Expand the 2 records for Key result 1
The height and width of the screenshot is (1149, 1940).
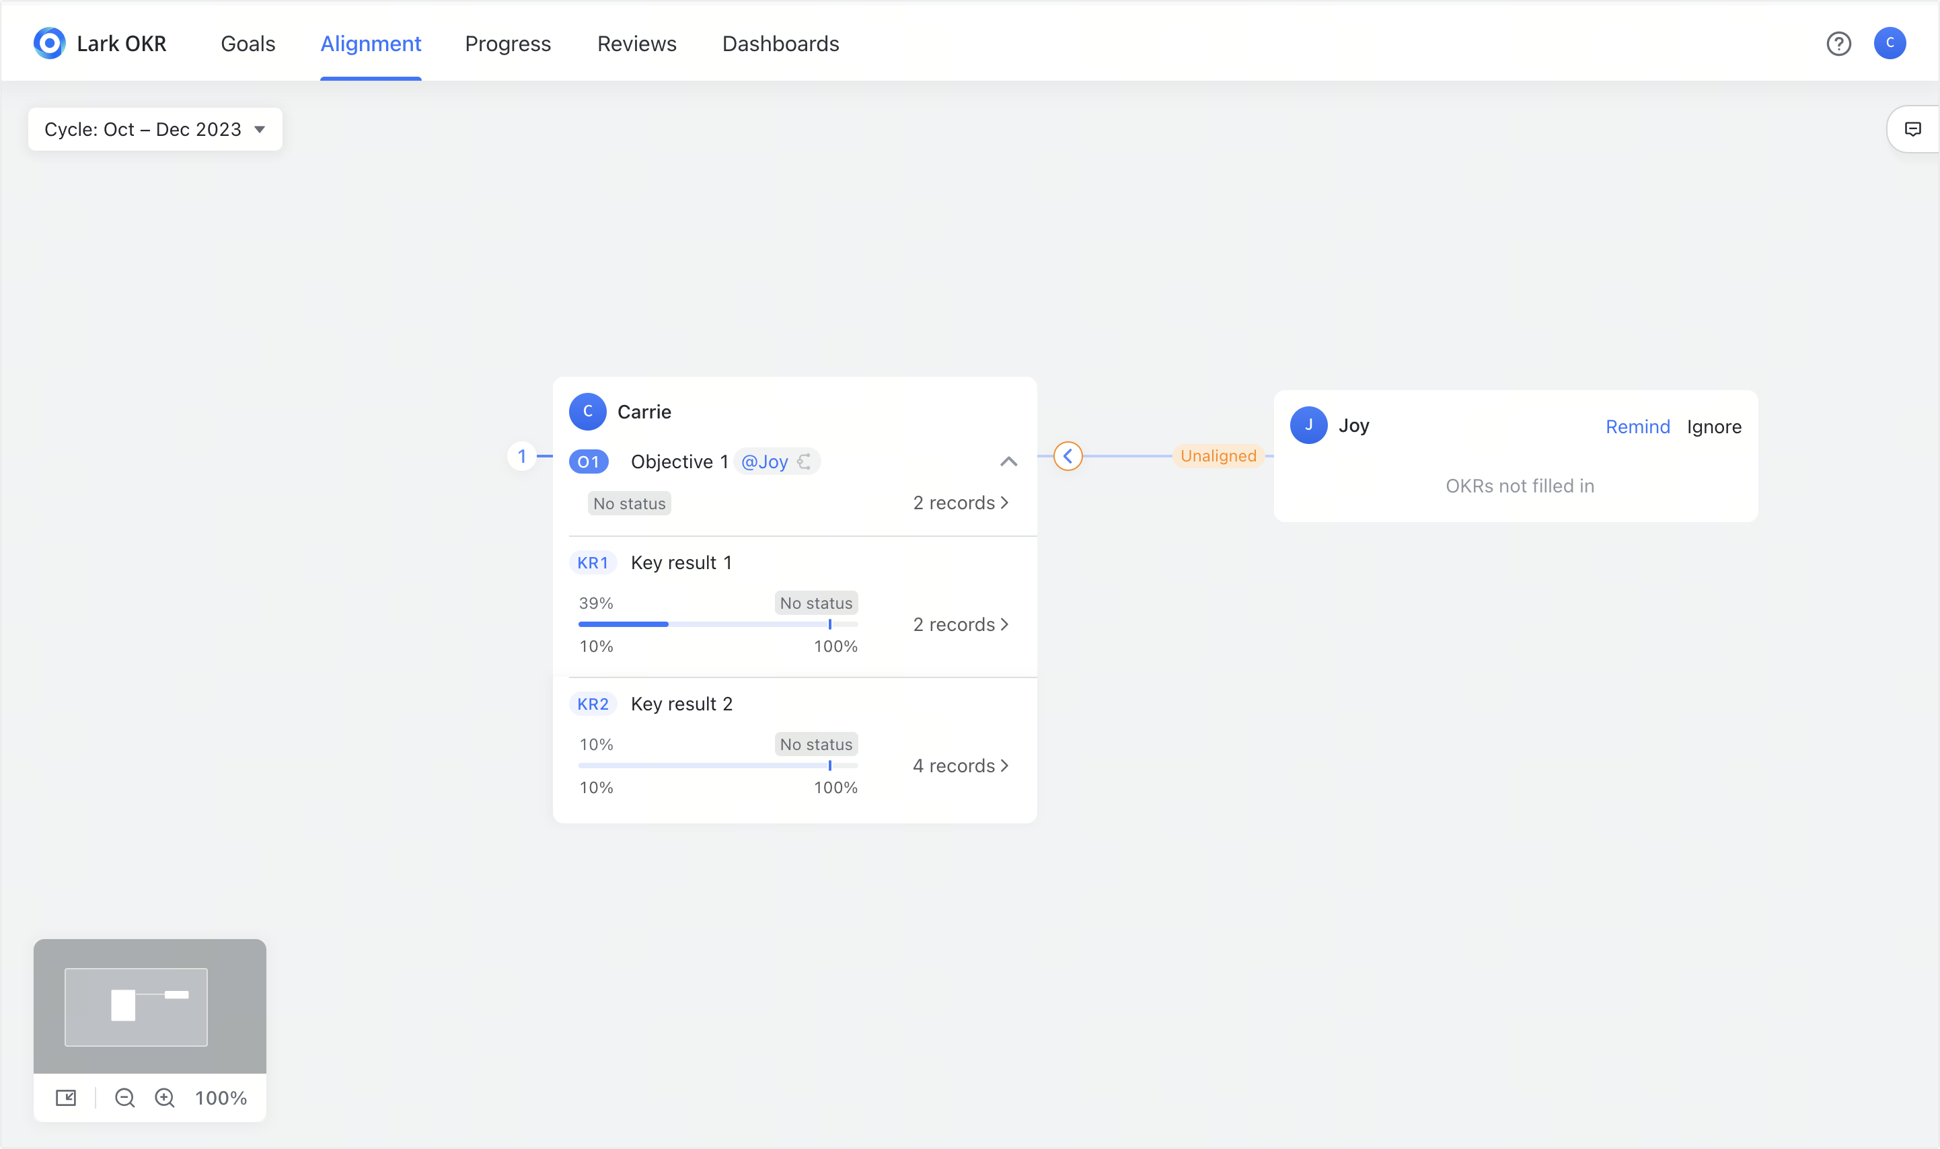(961, 624)
